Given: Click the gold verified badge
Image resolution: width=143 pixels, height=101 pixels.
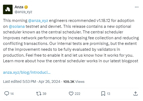Looking at the screenshot, I should click(26, 7).
